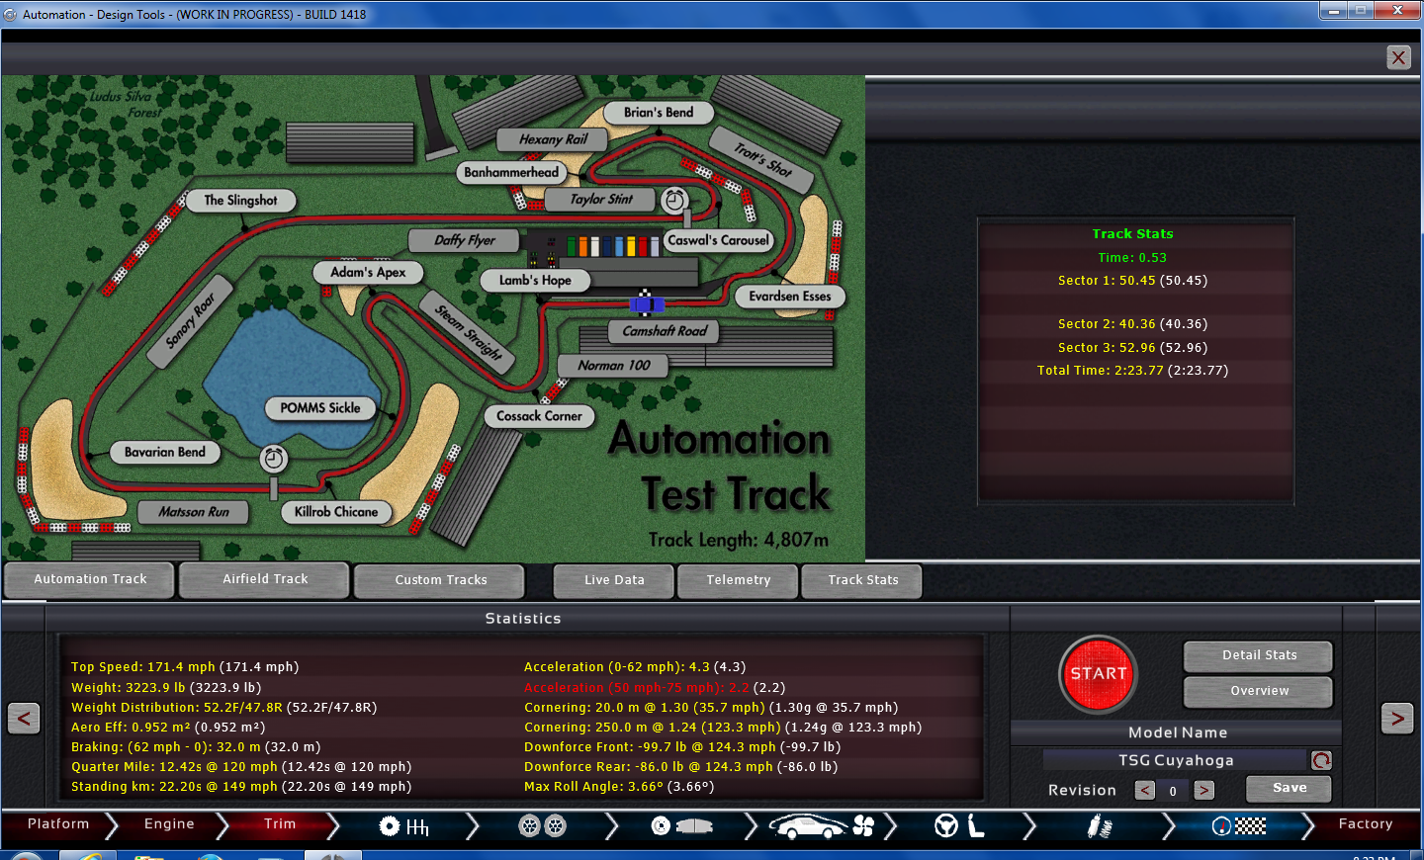
Task: Click the Total Time 2:23.77 track stat
Action: click(x=1132, y=371)
